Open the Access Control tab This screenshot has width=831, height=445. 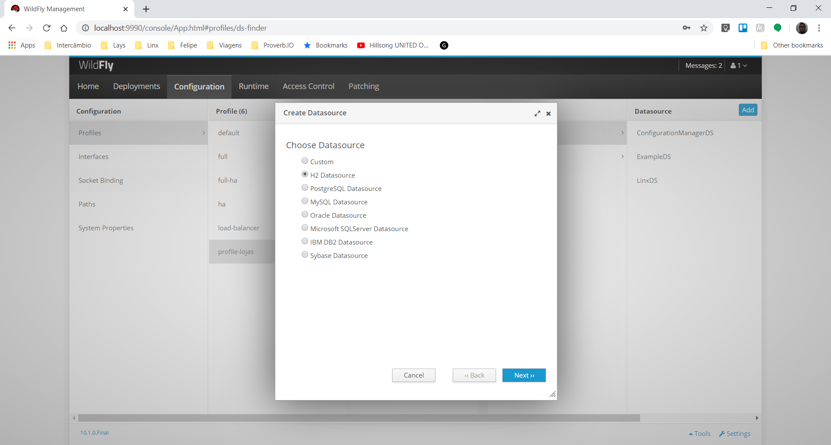click(309, 86)
